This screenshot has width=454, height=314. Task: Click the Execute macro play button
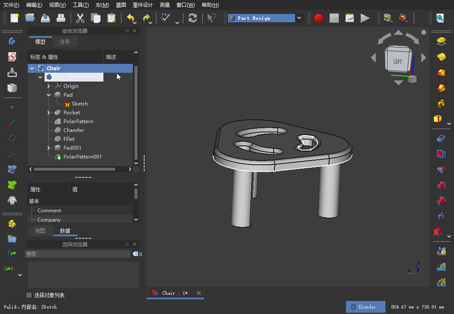[365, 18]
